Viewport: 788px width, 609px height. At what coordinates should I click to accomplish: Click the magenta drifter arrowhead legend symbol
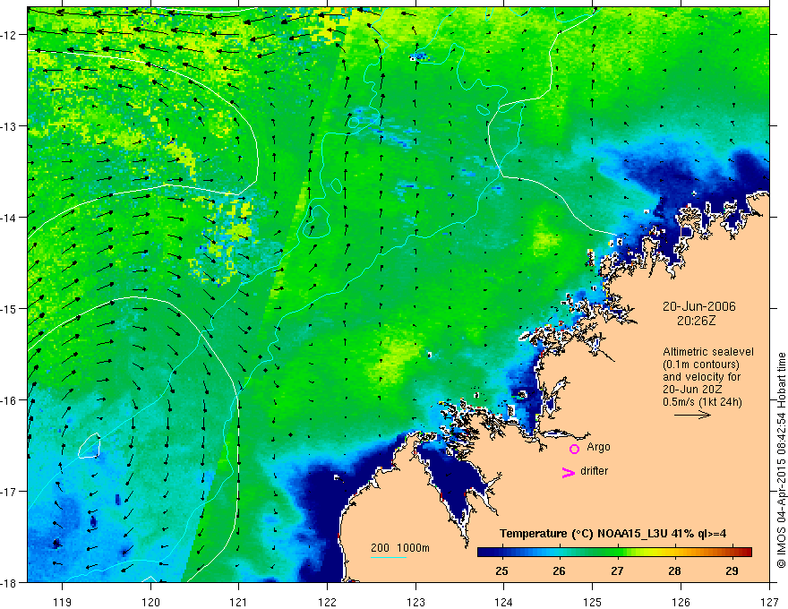click(x=568, y=472)
